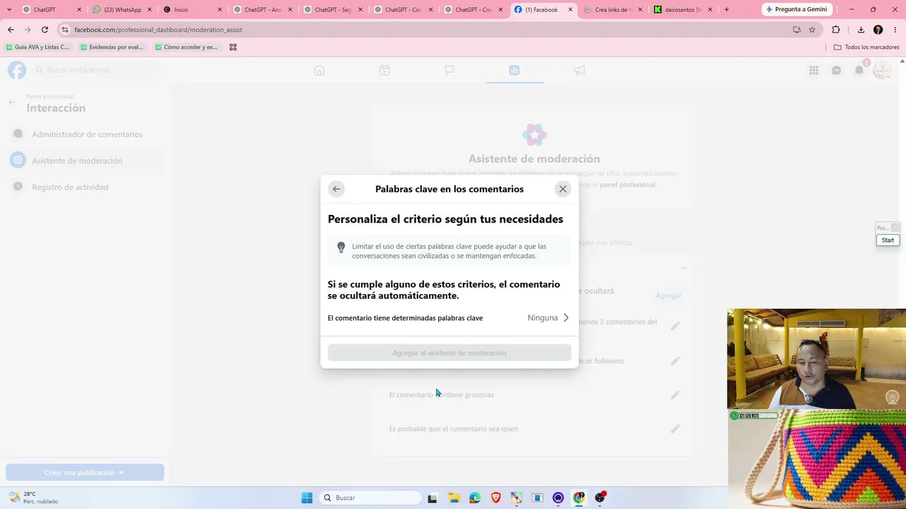This screenshot has width=906, height=509.
Task: Open Brave browser from the taskbar
Action: coord(496,498)
